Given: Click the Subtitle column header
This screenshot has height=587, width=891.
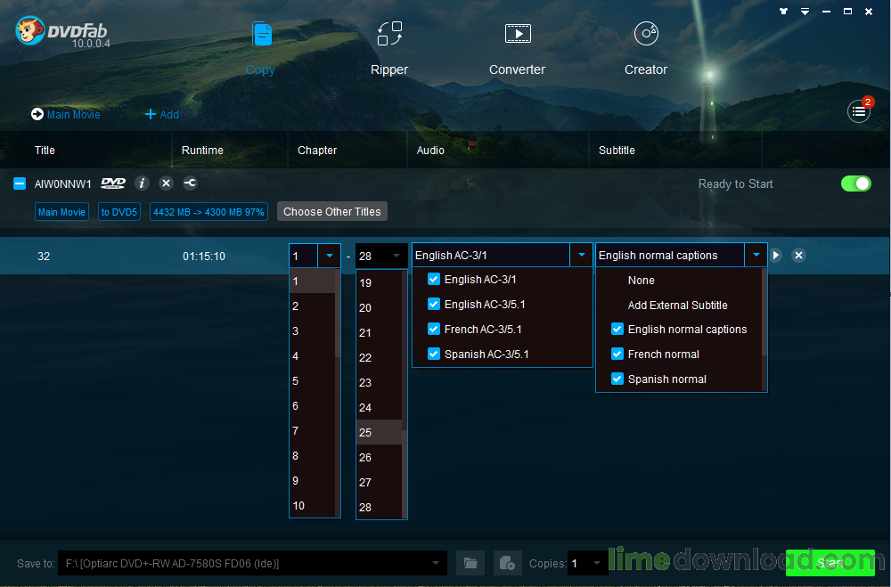Looking at the screenshot, I should pos(617,150).
